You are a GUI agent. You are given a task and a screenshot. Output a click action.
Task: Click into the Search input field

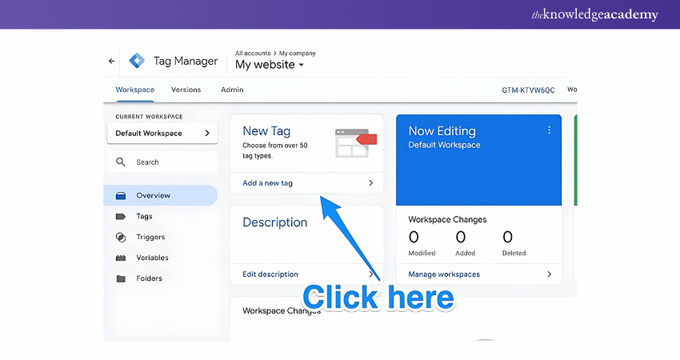(172, 162)
